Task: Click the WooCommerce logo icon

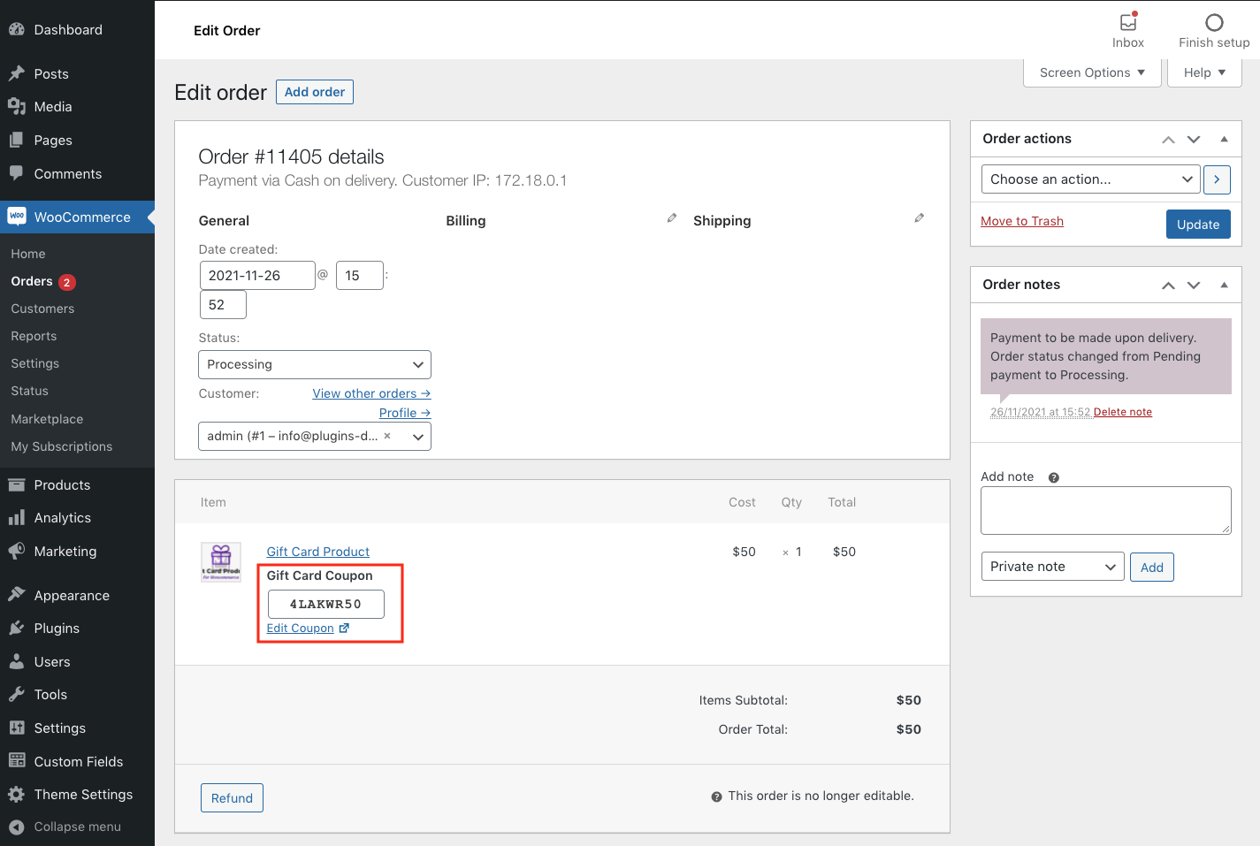Action: [x=16, y=217]
